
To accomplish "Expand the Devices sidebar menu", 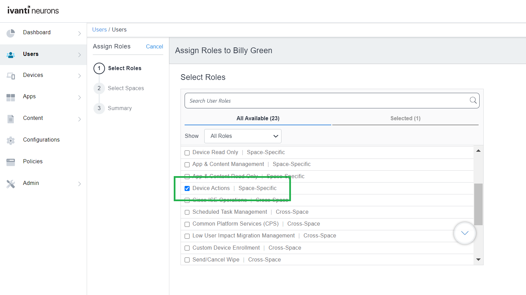I will click(80, 76).
